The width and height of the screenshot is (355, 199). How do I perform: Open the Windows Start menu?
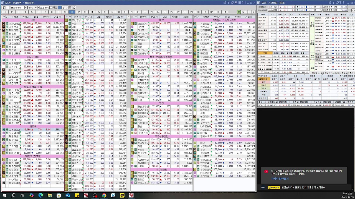4,195
